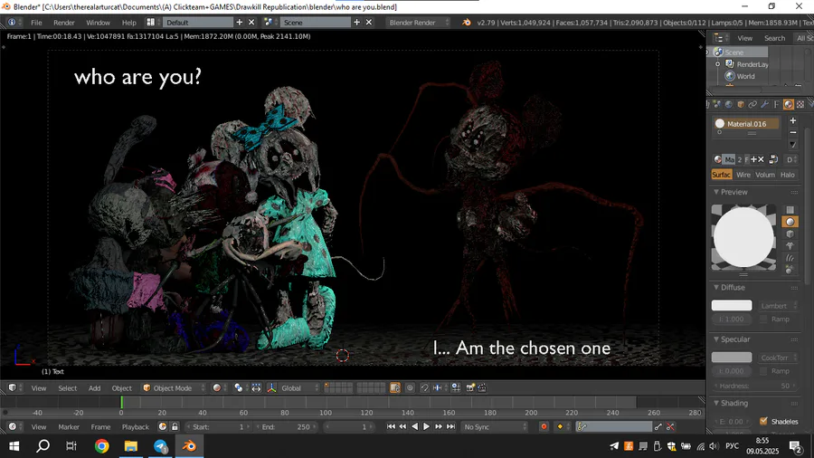The height and width of the screenshot is (458, 814).
Task: Set material preview to monkey
Action: [790, 245]
